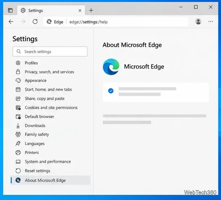Click the Profiles person icon

point(18,63)
